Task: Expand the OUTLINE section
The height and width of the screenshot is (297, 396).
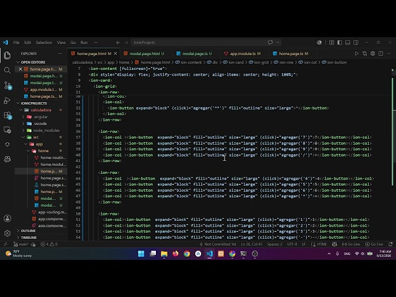Action: (41, 231)
